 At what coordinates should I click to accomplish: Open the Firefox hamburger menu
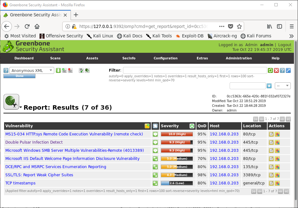tap(292, 26)
